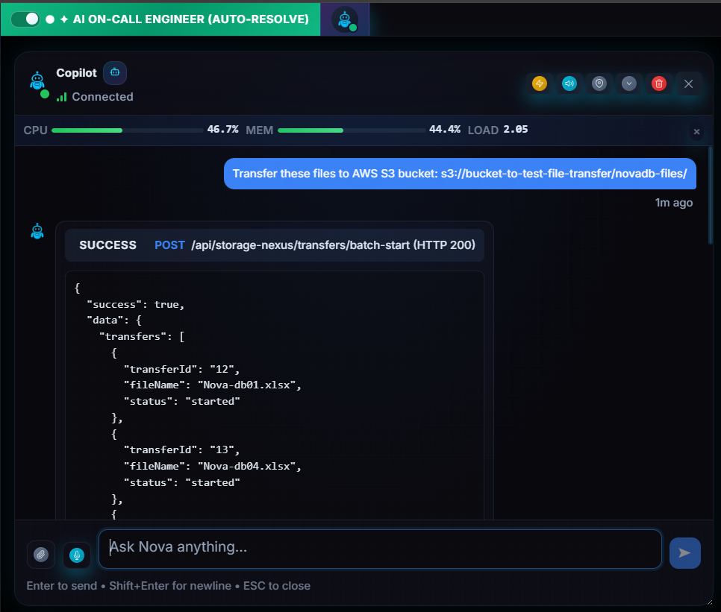Open the location pin icon
721x612 pixels.
(x=599, y=83)
